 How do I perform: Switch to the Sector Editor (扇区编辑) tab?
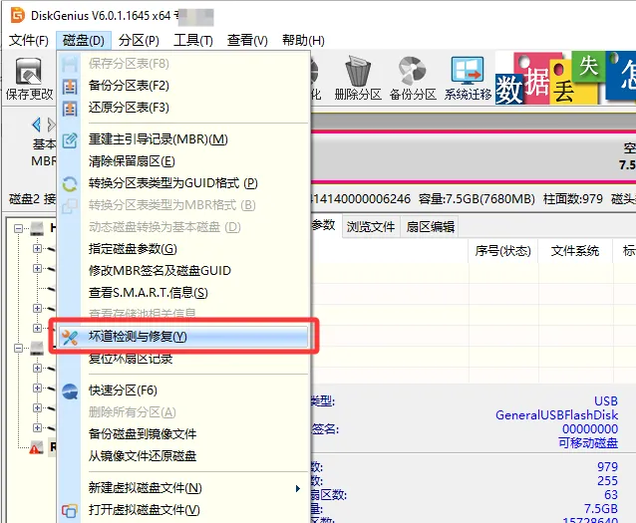431,227
